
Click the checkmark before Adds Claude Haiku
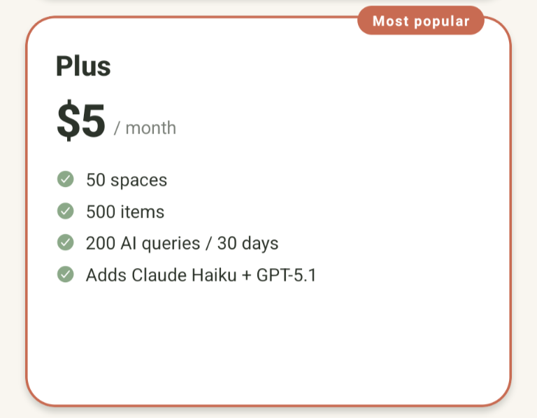[x=65, y=274]
